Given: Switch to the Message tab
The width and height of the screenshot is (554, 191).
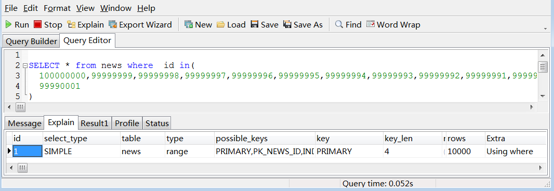Looking at the screenshot, I should [x=25, y=123].
